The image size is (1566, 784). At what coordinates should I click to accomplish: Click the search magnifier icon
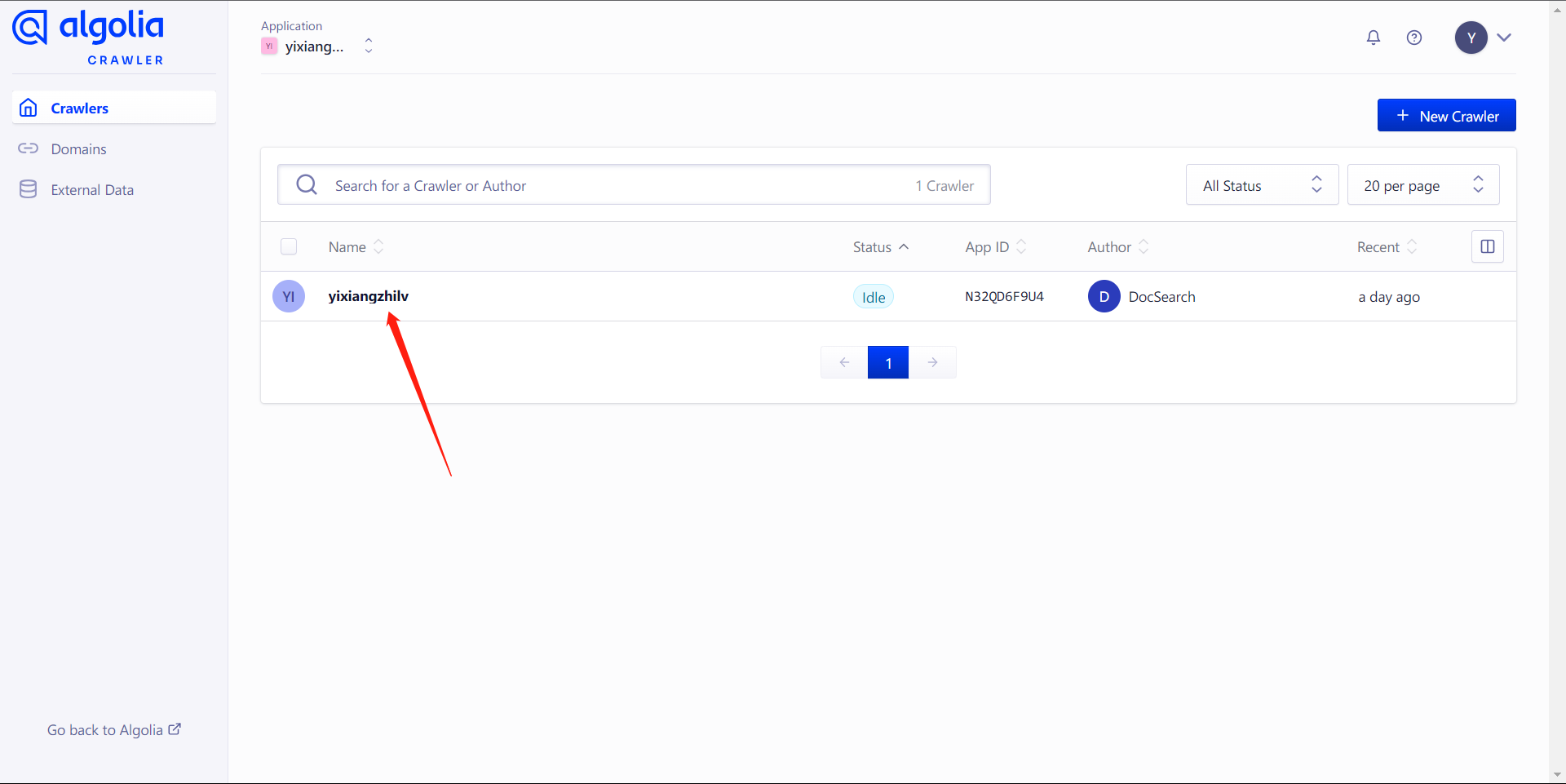[307, 185]
